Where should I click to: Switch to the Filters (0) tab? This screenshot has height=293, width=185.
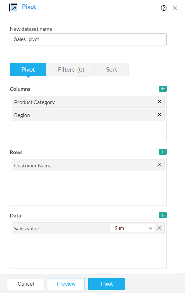(70, 69)
